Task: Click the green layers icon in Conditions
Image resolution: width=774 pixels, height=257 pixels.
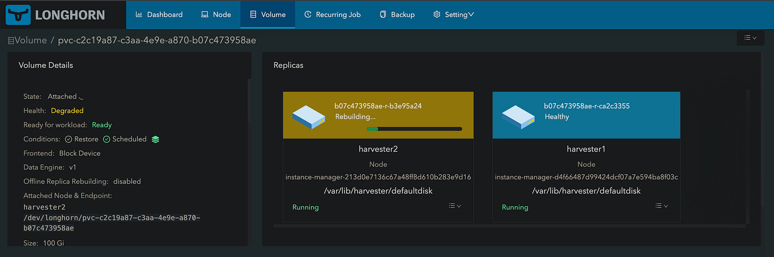Action: (x=155, y=139)
